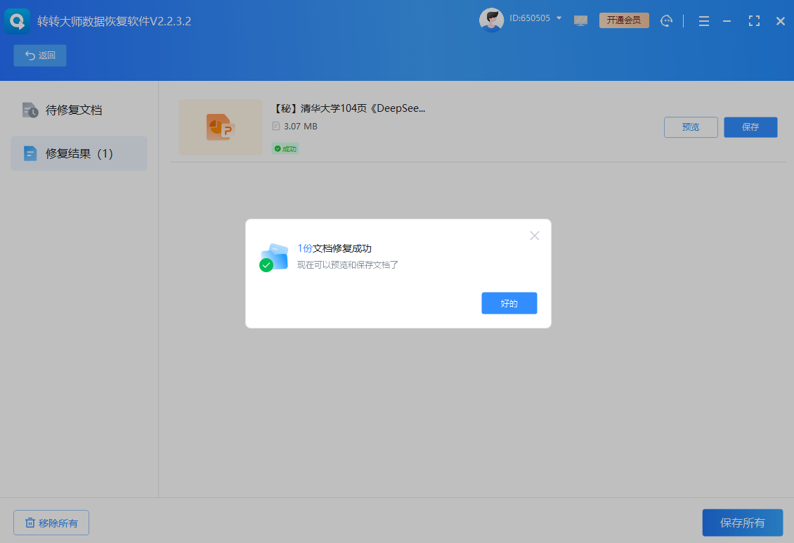This screenshot has width=794, height=543.
Task: Click the monitor icon in title bar
Action: pyautogui.click(x=580, y=21)
